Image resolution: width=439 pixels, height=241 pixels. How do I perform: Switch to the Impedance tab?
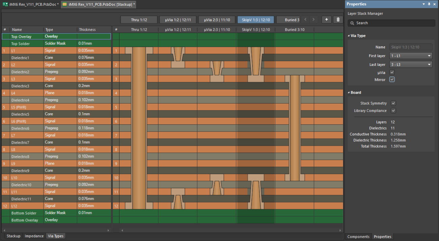34,236
